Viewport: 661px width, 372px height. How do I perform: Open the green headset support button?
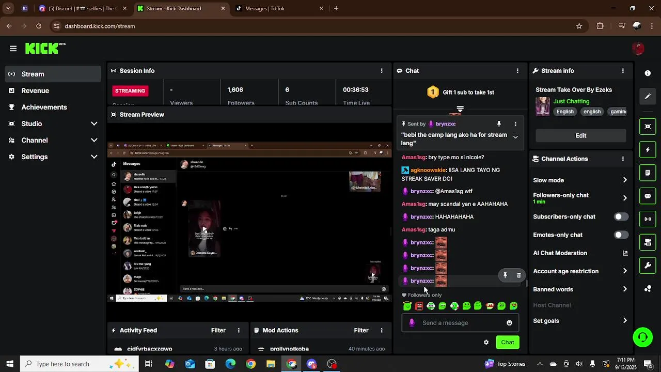click(x=643, y=338)
